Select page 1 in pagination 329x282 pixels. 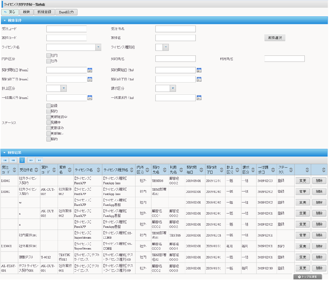(22, 160)
